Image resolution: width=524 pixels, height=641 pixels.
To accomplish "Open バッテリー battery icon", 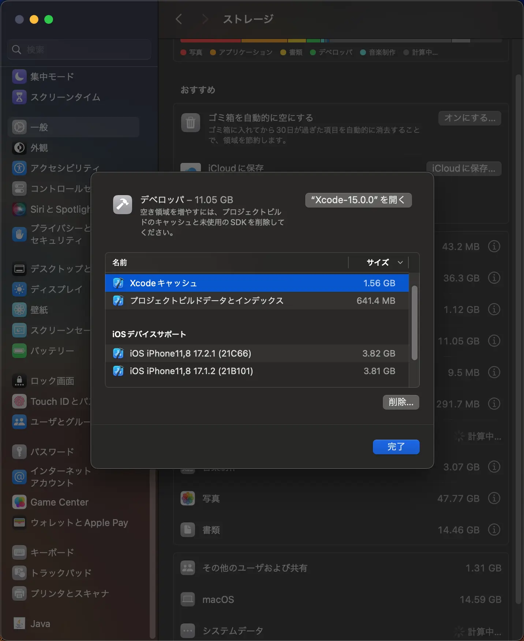I will pos(19,351).
